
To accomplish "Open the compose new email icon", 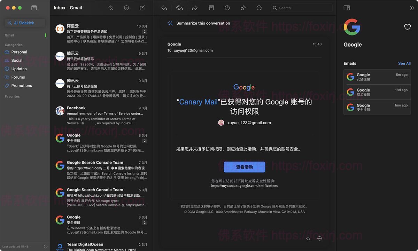I will [142, 8].
